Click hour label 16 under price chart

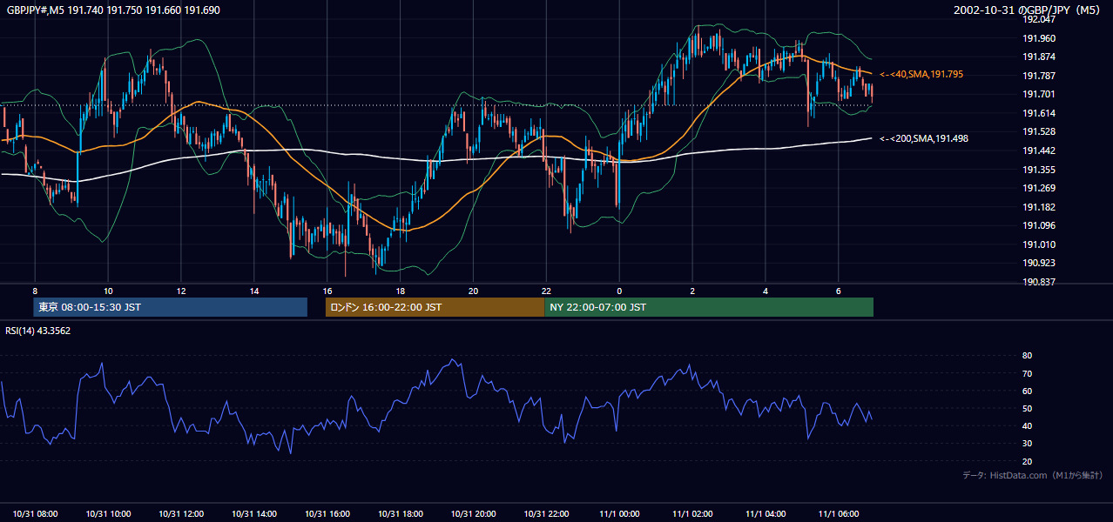tap(327, 291)
